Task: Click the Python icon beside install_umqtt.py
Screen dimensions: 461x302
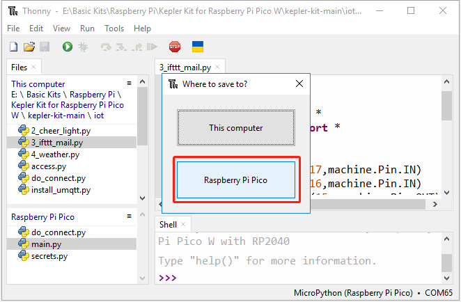Action: coord(23,189)
